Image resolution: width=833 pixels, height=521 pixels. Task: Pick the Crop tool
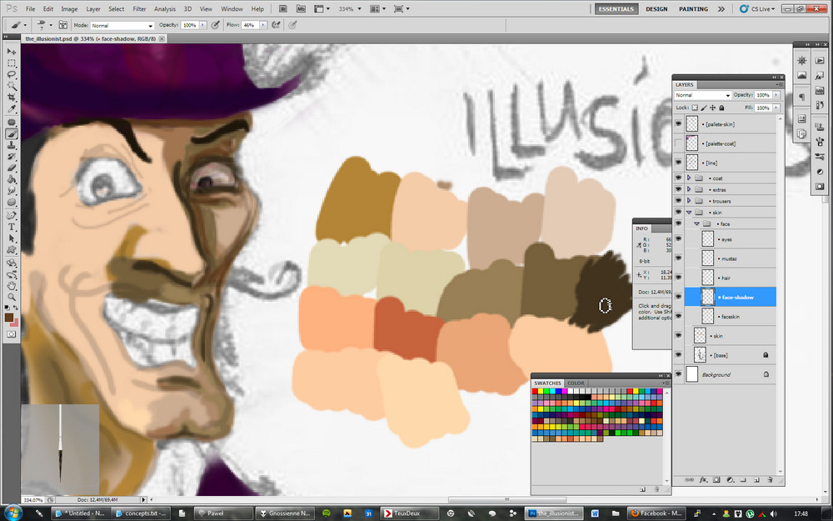click(x=12, y=98)
